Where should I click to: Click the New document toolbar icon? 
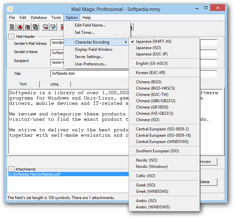point(12,27)
